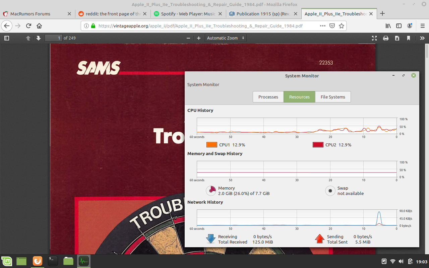
Task: Toggle the PDF viewer sidebar
Action: pyautogui.click(x=7, y=38)
